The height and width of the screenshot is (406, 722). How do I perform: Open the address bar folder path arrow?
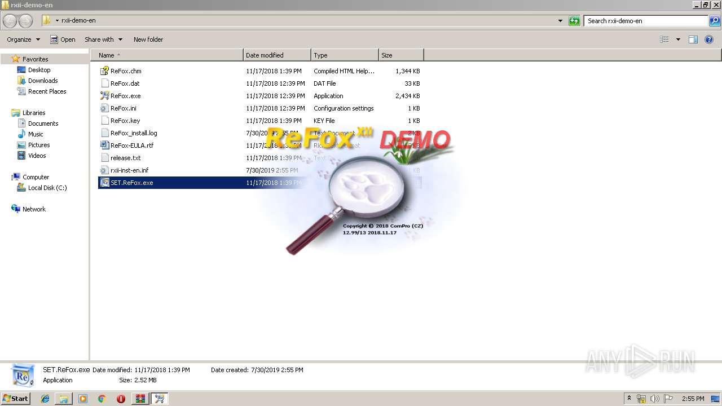[57, 21]
